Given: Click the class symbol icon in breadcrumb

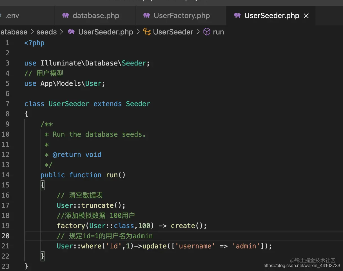Looking at the screenshot, I should (147, 32).
